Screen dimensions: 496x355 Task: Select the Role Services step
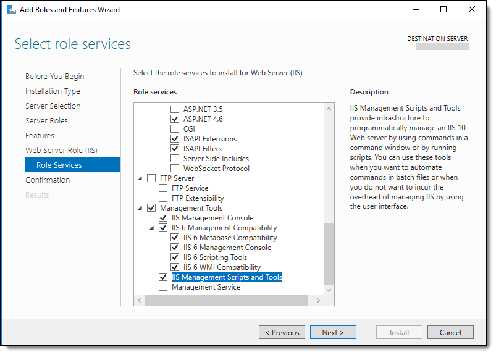[x=72, y=164]
